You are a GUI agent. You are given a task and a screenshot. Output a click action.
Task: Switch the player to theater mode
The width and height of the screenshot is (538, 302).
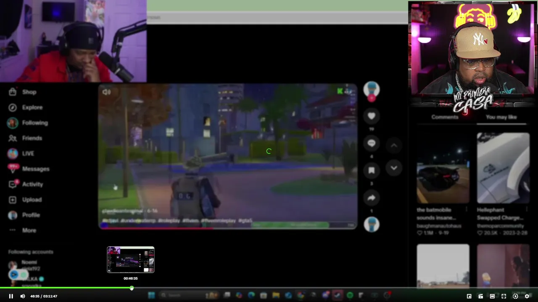coord(492,296)
